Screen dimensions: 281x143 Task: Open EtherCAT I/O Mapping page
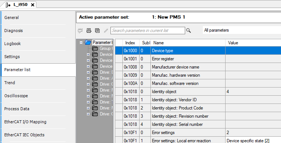[x=25, y=122]
